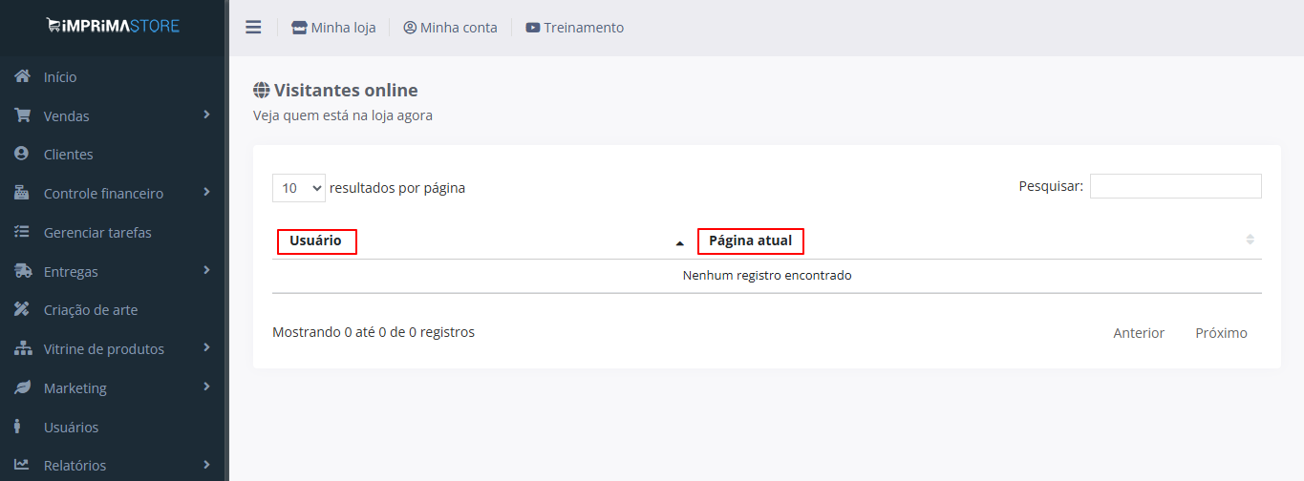Toggle the hamburger sidebar menu icon
The height and width of the screenshot is (481, 1304).
pyautogui.click(x=253, y=28)
